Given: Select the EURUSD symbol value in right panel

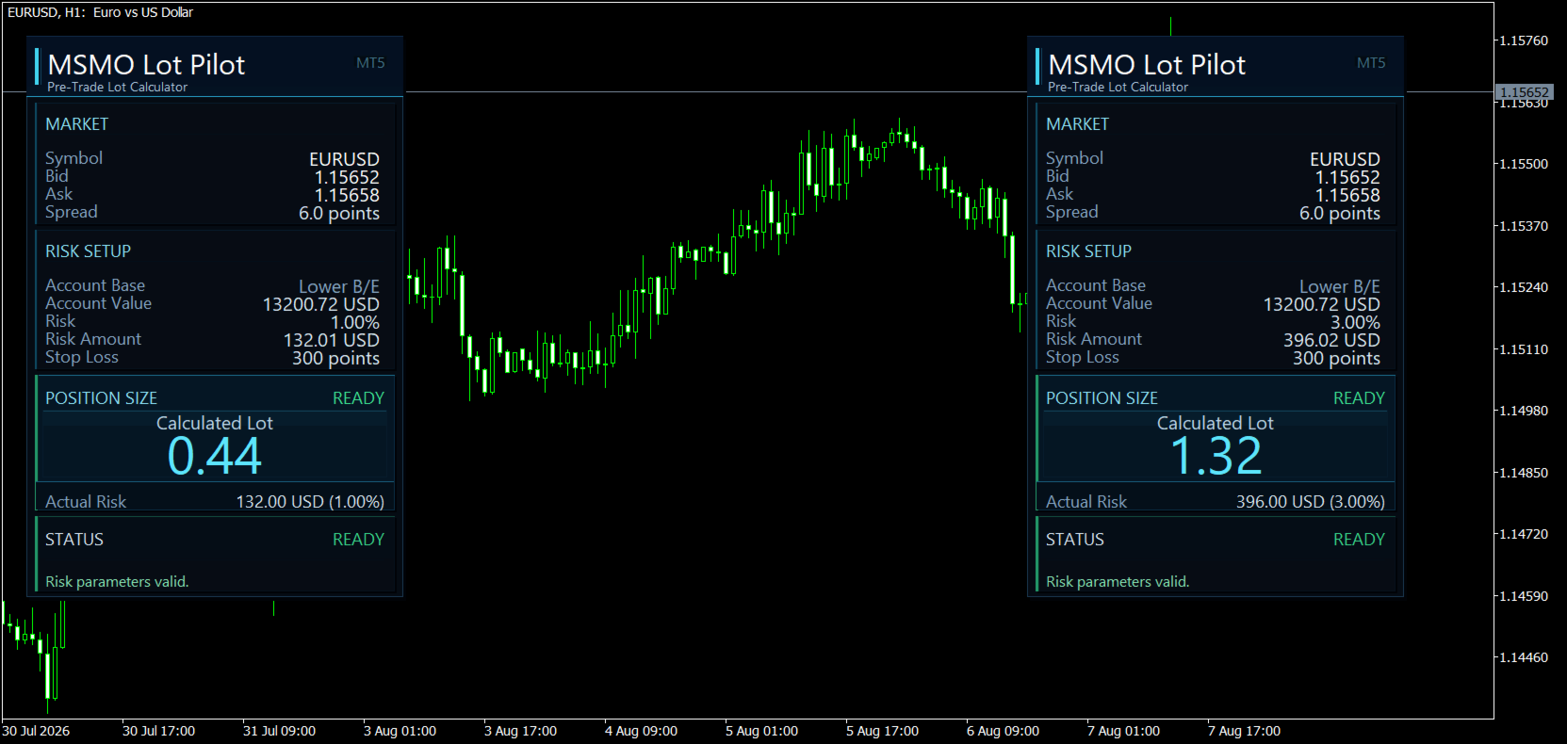Looking at the screenshot, I should (1345, 159).
